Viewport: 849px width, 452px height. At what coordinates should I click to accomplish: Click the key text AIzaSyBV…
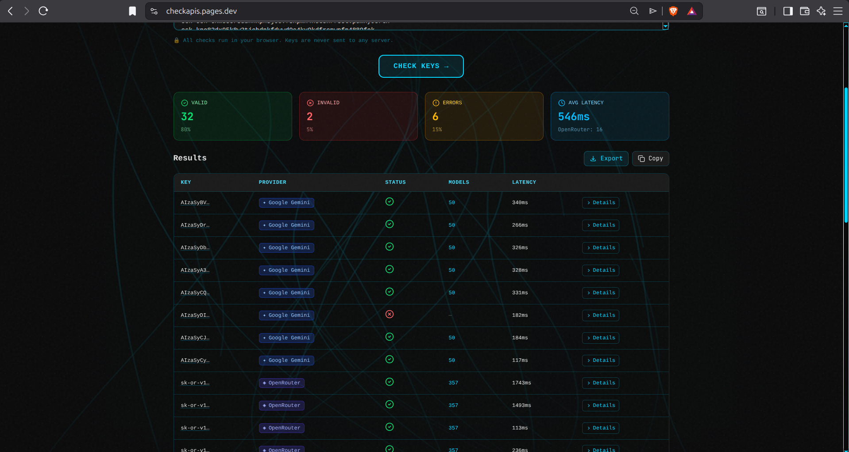coord(195,203)
